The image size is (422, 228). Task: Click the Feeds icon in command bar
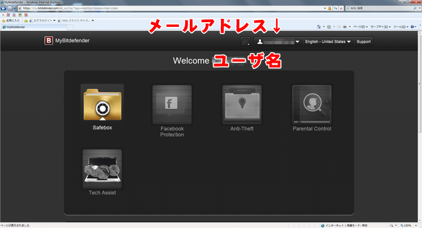[x=329, y=26]
